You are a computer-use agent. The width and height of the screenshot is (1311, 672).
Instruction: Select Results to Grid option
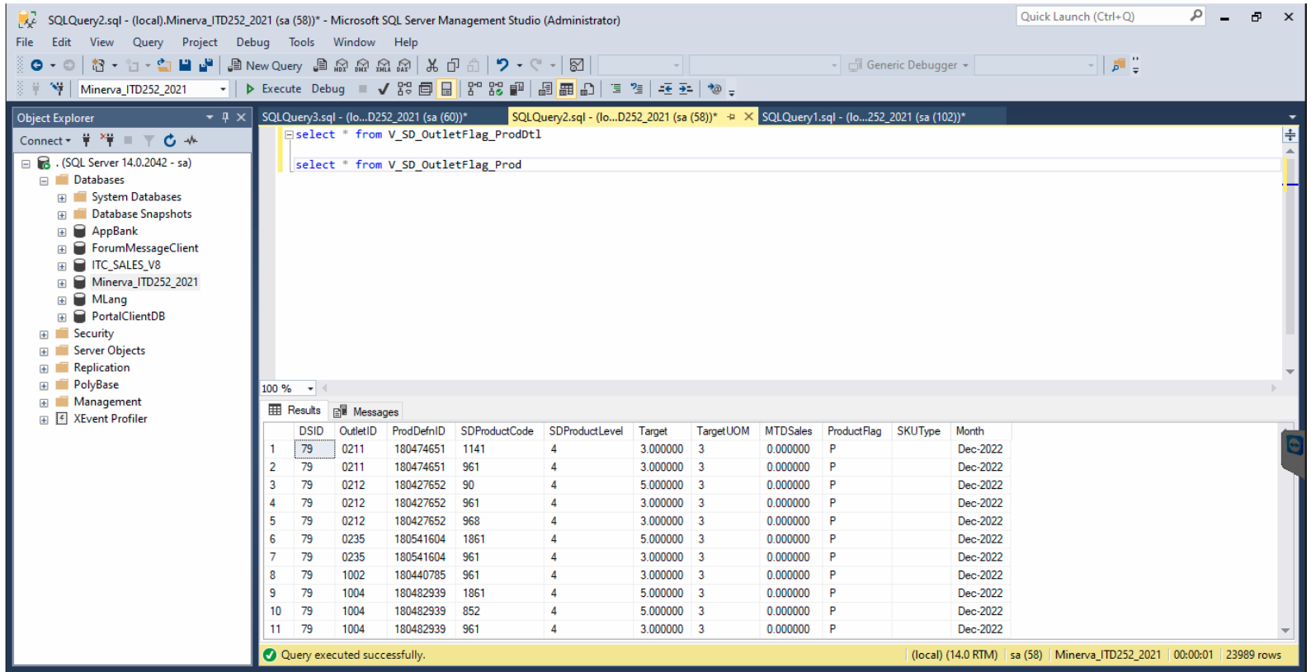tap(567, 88)
